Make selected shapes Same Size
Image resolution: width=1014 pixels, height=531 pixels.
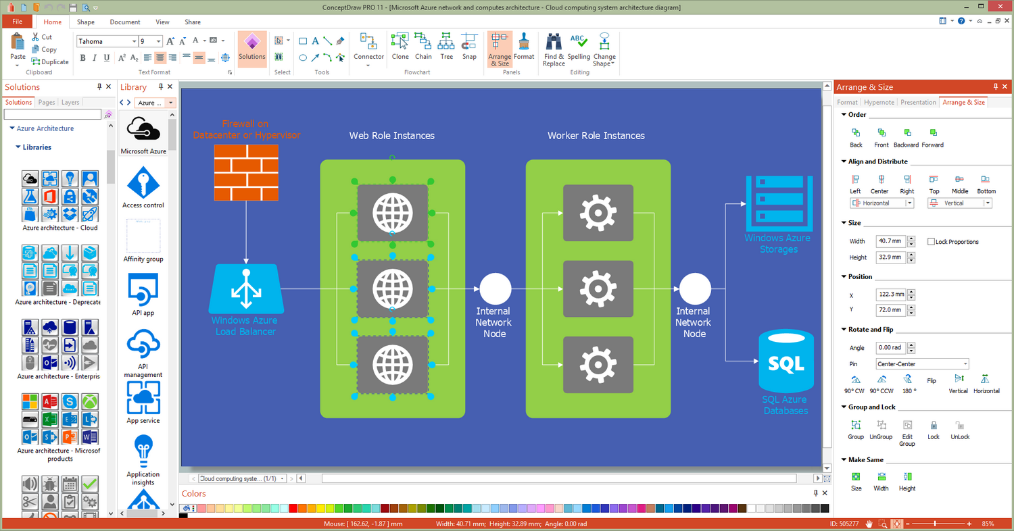click(x=856, y=482)
